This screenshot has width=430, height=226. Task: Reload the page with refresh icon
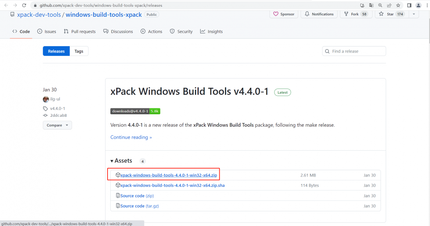pyautogui.click(x=24, y=5)
